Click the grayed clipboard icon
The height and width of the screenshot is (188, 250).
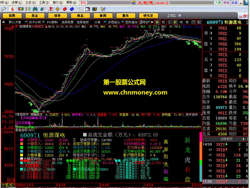(80, 9)
